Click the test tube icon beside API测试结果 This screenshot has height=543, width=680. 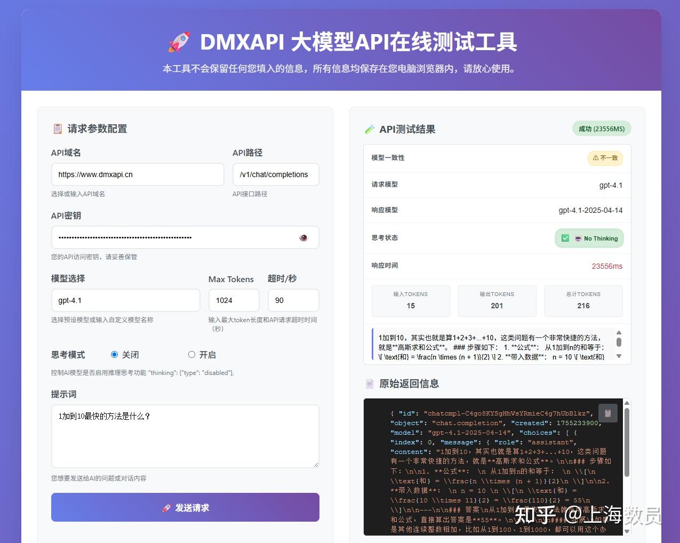pyautogui.click(x=369, y=129)
